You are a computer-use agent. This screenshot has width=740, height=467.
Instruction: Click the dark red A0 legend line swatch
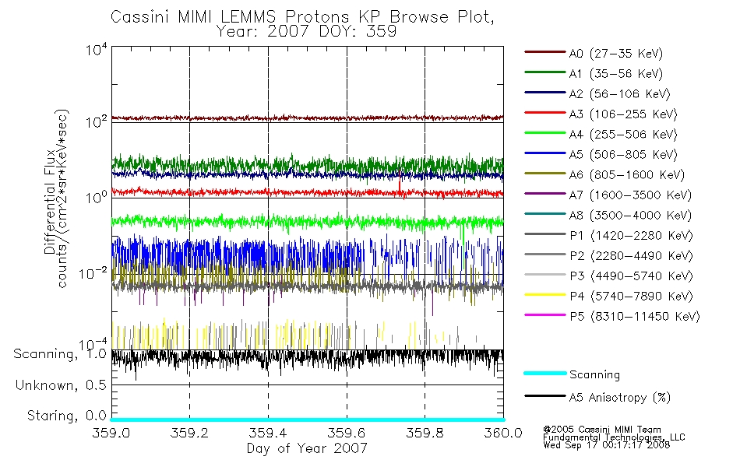(545, 52)
